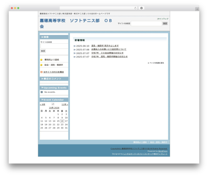Screen dimensions: 208x176
Task: Click the header 検索 search button
Action: coord(165,23)
